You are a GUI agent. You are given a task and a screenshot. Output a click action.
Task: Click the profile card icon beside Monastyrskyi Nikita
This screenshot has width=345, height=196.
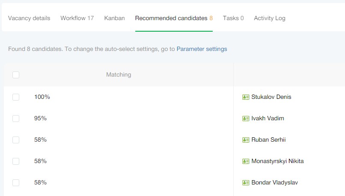point(246,161)
